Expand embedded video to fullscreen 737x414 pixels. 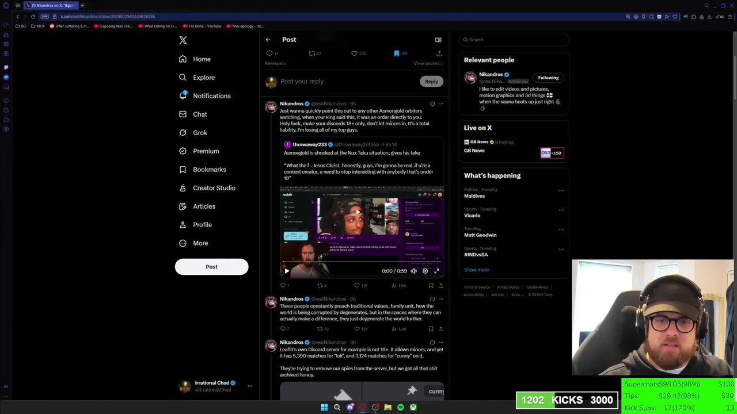pos(436,271)
